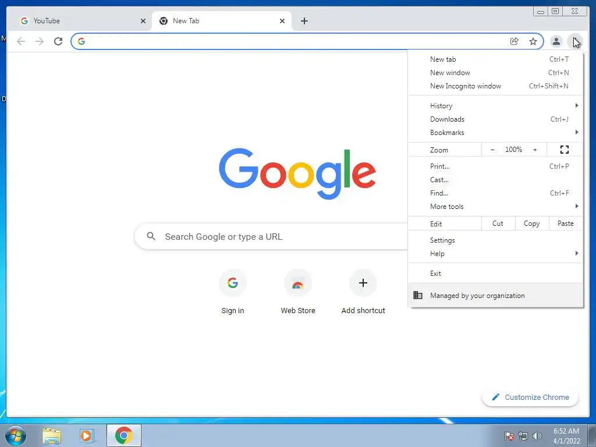Click the 100% zoom value
The width and height of the screenshot is (596, 447).
pos(513,150)
